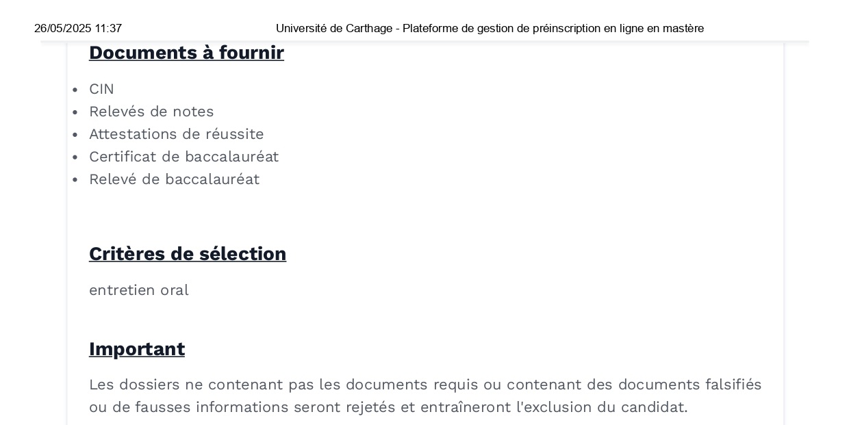Click Certificat de baccalauréat item
849x425 pixels.
click(x=183, y=157)
